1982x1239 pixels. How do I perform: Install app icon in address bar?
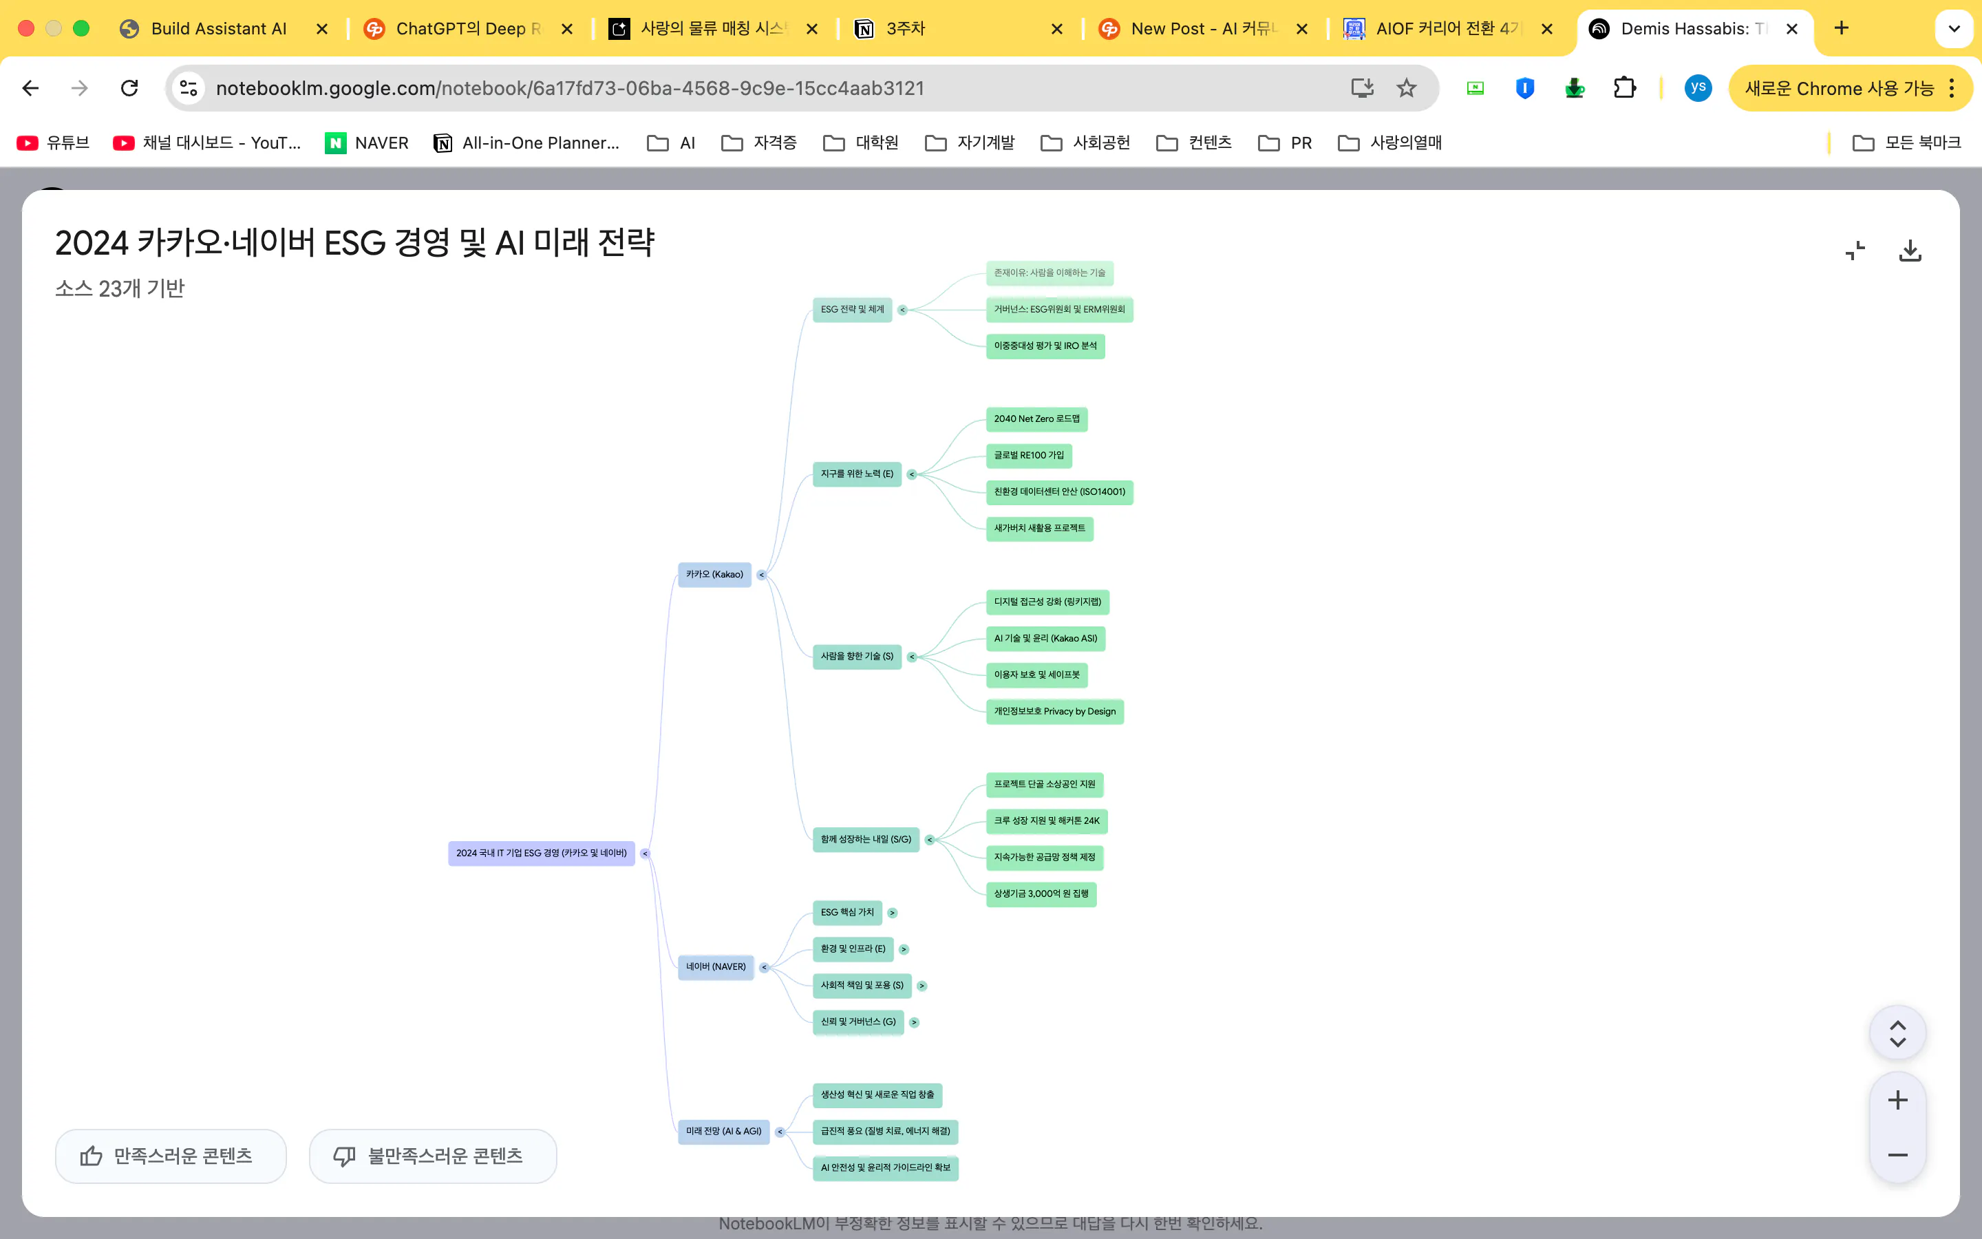coord(1362,87)
